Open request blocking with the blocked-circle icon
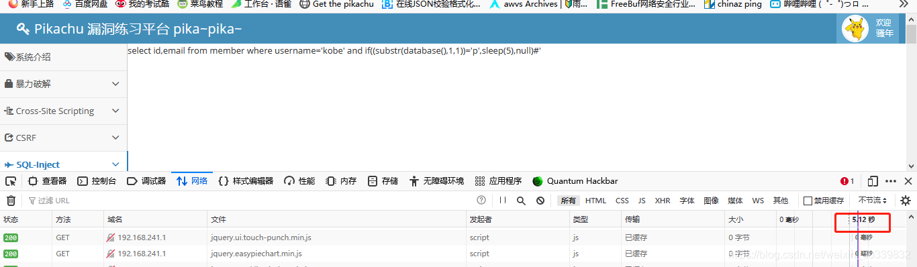This screenshot has height=267, width=917. (540, 201)
